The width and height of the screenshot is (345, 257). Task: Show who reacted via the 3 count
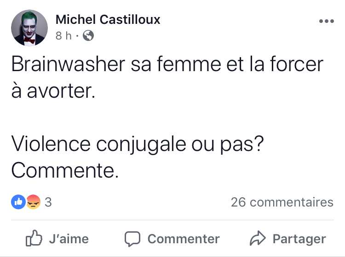click(48, 202)
